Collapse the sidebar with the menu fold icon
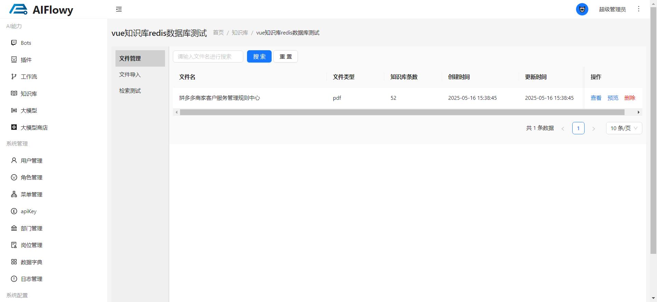Viewport: 657px width, 302px height. 119,9
